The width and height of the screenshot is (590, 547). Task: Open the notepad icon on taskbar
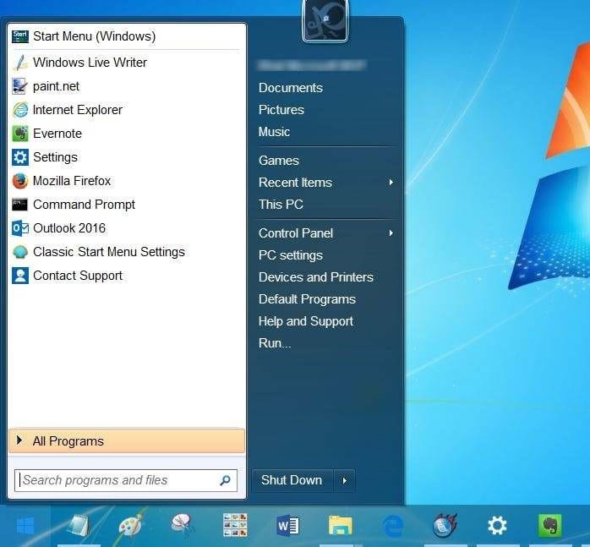79,525
